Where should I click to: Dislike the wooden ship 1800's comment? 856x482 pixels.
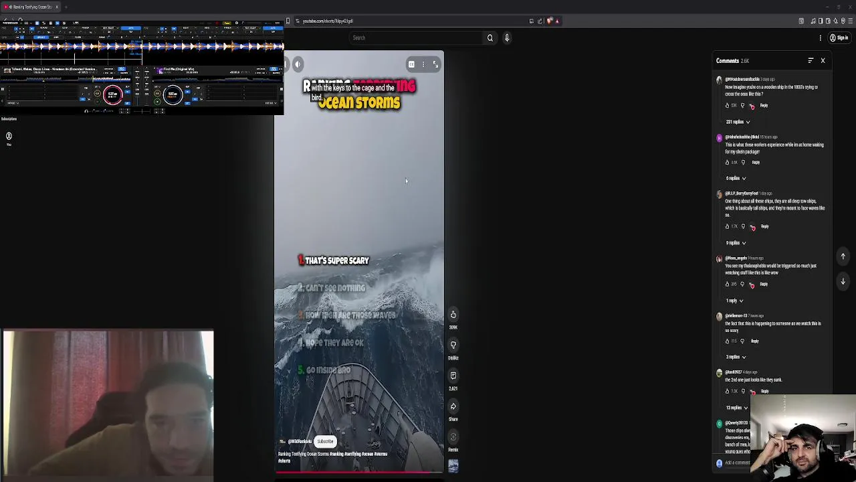(x=742, y=106)
